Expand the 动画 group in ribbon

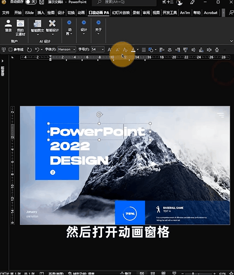pos(69,28)
